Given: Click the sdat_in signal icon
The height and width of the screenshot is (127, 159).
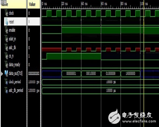Looking at the screenshot, I should click(x=6, y=39).
